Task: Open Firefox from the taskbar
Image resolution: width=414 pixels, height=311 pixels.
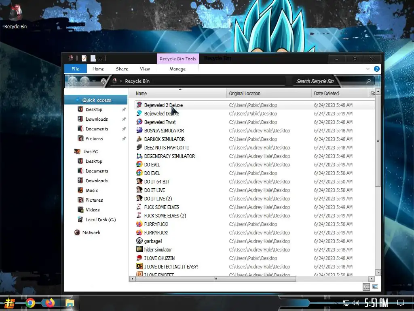Action: (x=50, y=303)
